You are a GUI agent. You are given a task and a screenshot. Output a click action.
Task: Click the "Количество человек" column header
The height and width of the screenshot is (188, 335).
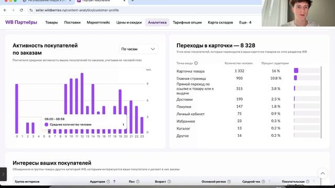[x=239, y=63]
